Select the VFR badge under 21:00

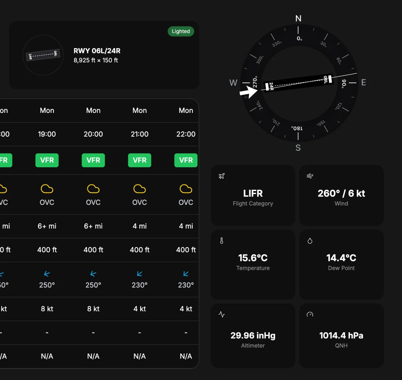(x=140, y=160)
